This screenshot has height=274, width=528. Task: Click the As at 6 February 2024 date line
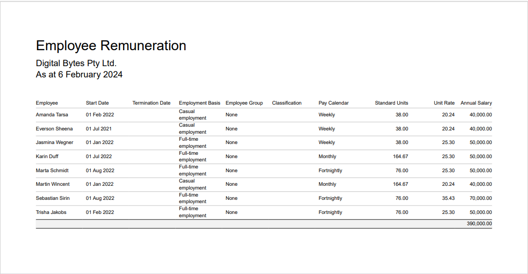[x=79, y=75]
